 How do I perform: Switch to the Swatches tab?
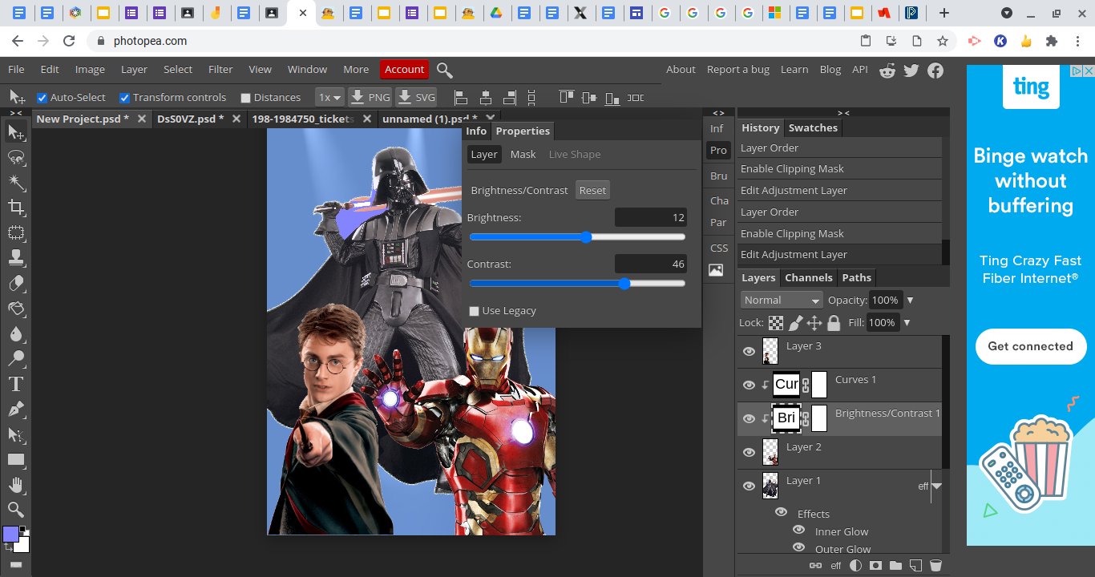pyautogui.click(x=813, y=128)
